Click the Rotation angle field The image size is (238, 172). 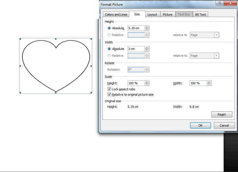click(136, 70)
